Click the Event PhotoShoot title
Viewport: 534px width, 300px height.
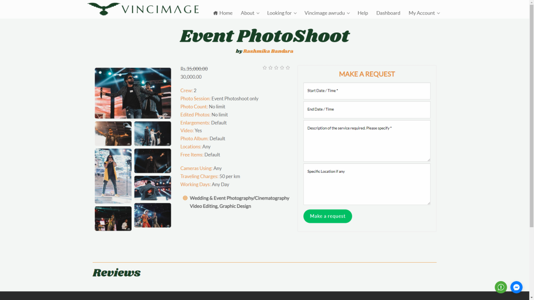coord(265,36)
